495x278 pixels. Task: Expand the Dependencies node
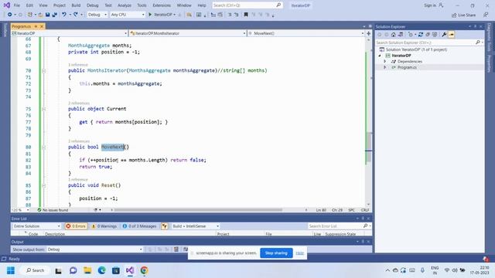pos(385,61)
